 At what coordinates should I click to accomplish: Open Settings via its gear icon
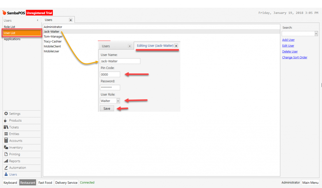(6, 113)
